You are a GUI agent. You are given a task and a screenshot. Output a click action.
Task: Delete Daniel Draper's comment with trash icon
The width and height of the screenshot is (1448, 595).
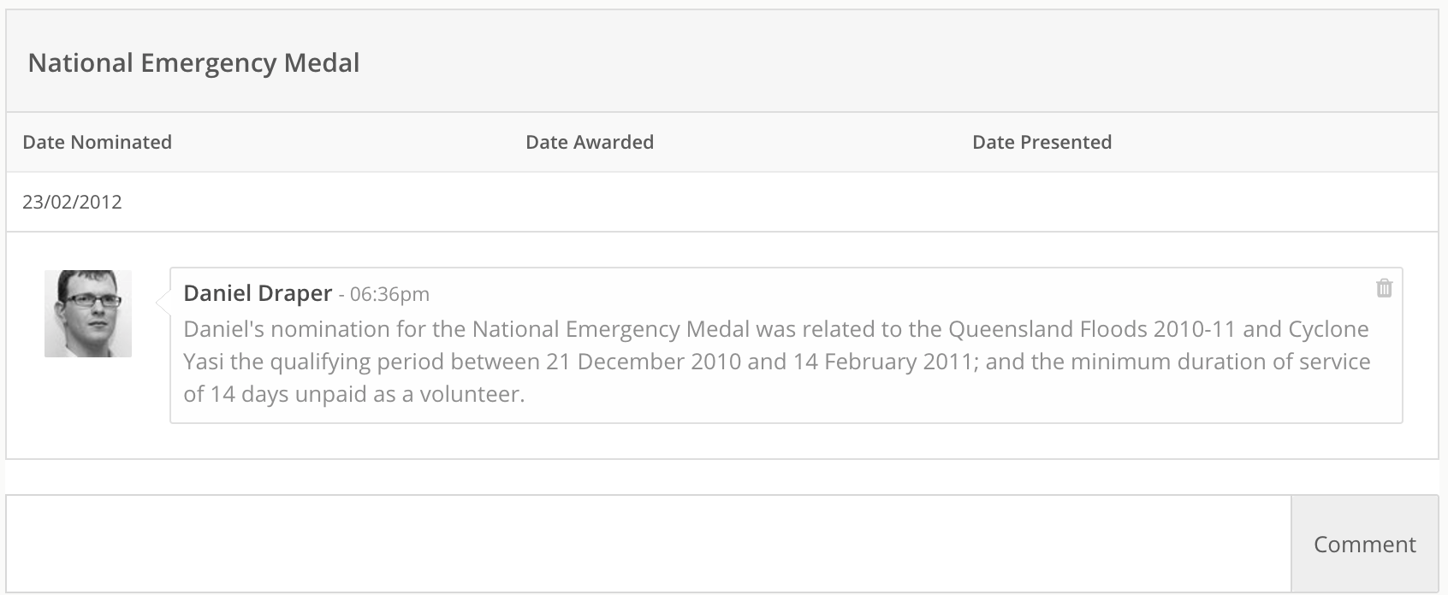coord(1384,288)
